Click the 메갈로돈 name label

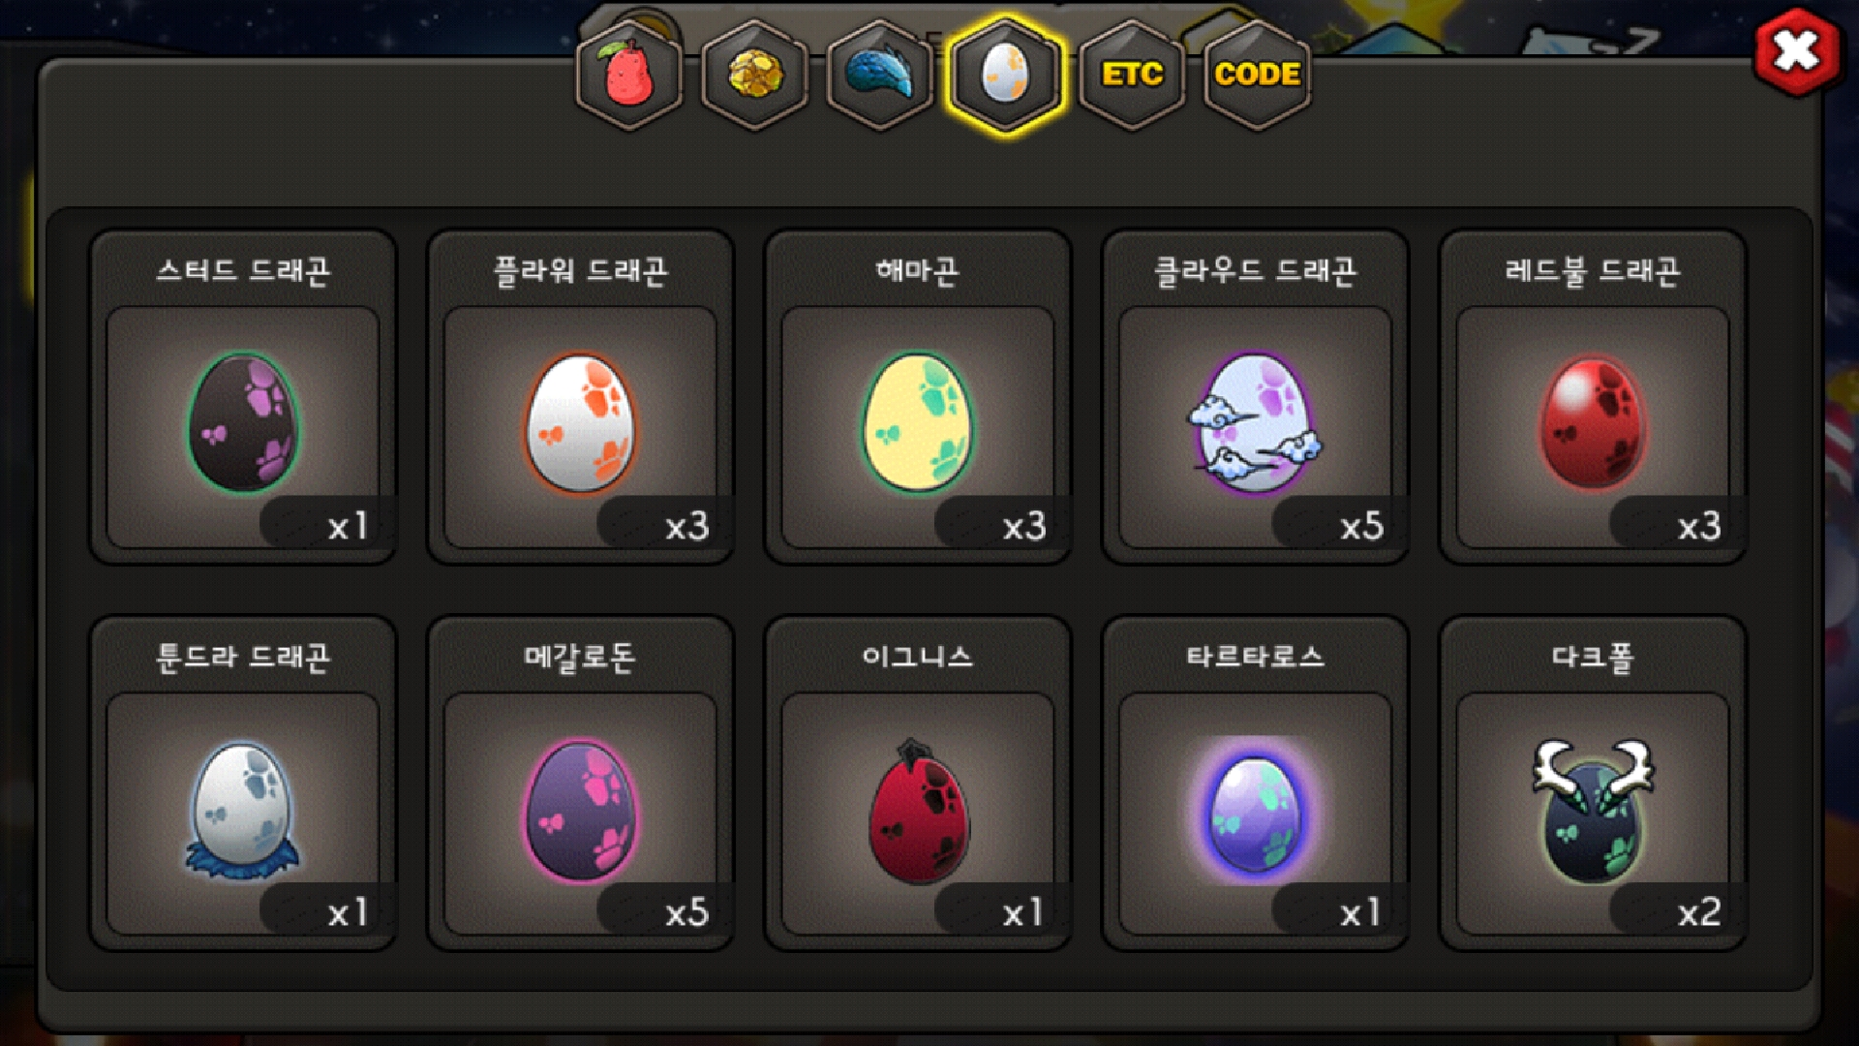pyautogui.click(x=580, y=658)
